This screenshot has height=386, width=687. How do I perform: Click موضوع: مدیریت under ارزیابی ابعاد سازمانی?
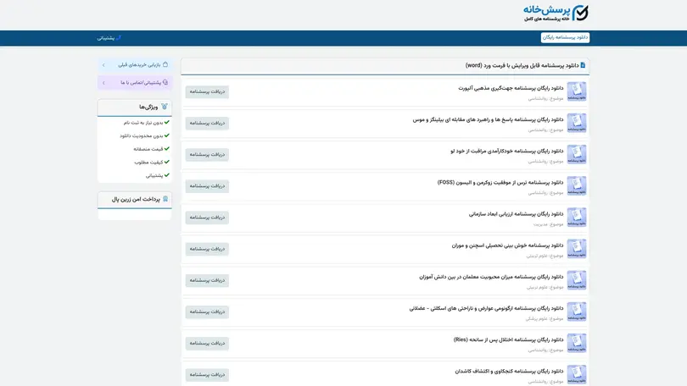548,224
